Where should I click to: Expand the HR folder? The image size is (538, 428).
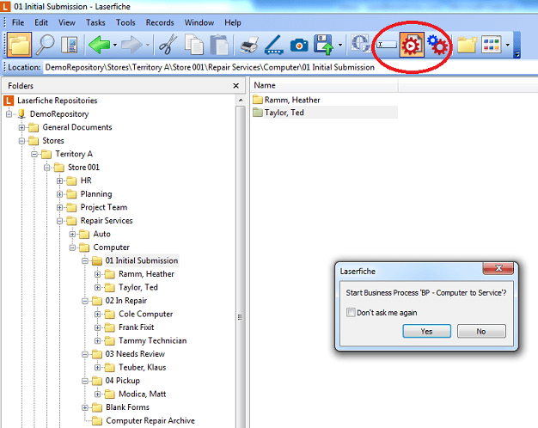point(59,180)
